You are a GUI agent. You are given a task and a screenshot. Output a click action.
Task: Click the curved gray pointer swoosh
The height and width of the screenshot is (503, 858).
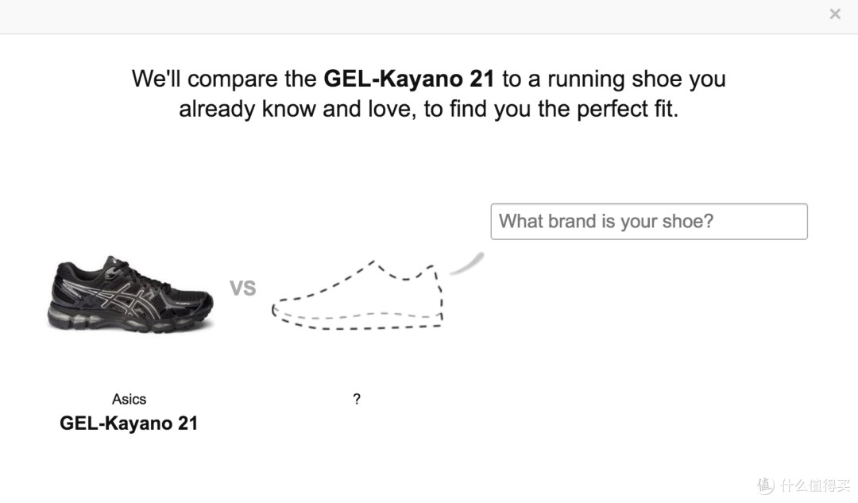click(x=467, y=264)
